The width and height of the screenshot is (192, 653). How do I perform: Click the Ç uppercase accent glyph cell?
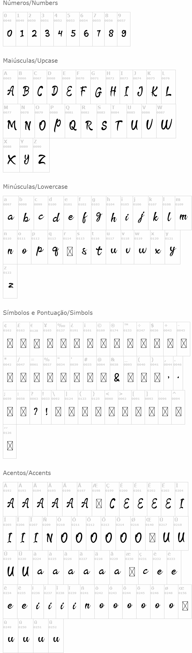click(x=112, y=499)
